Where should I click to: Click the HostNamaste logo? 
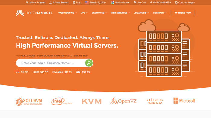click(x=34, y=13)
